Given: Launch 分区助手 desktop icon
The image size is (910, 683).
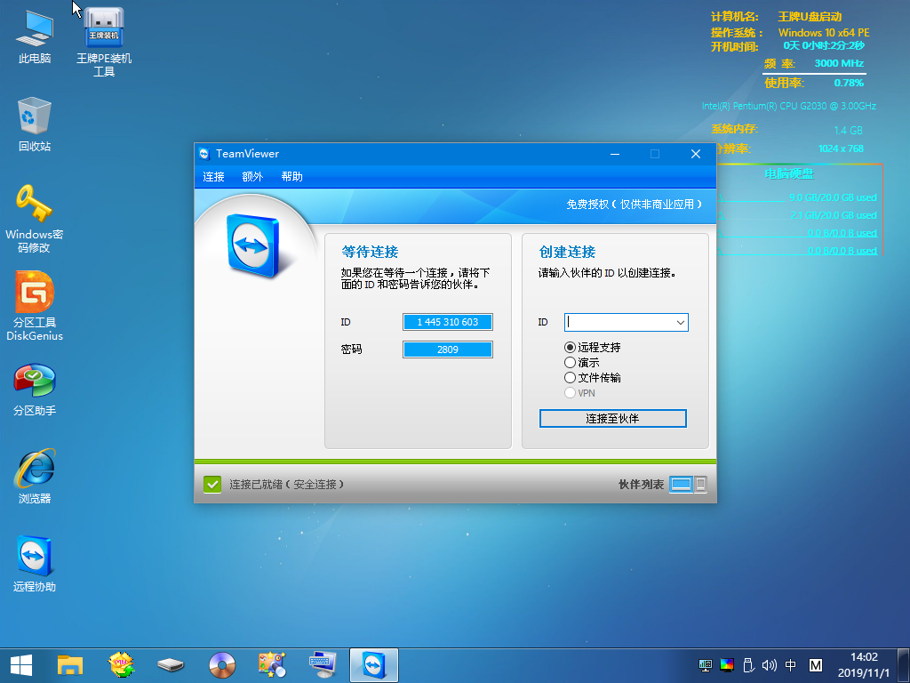Looking at the screenshot, I should [x=35, y=390].
